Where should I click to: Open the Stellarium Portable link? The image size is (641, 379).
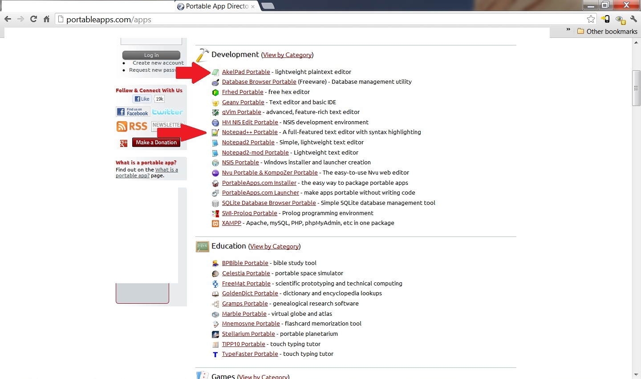[248, 334]
